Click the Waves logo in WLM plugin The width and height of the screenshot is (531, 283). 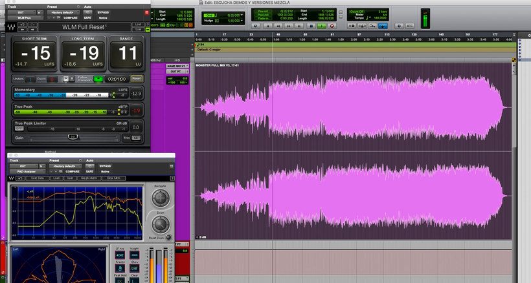pos(11,27)
